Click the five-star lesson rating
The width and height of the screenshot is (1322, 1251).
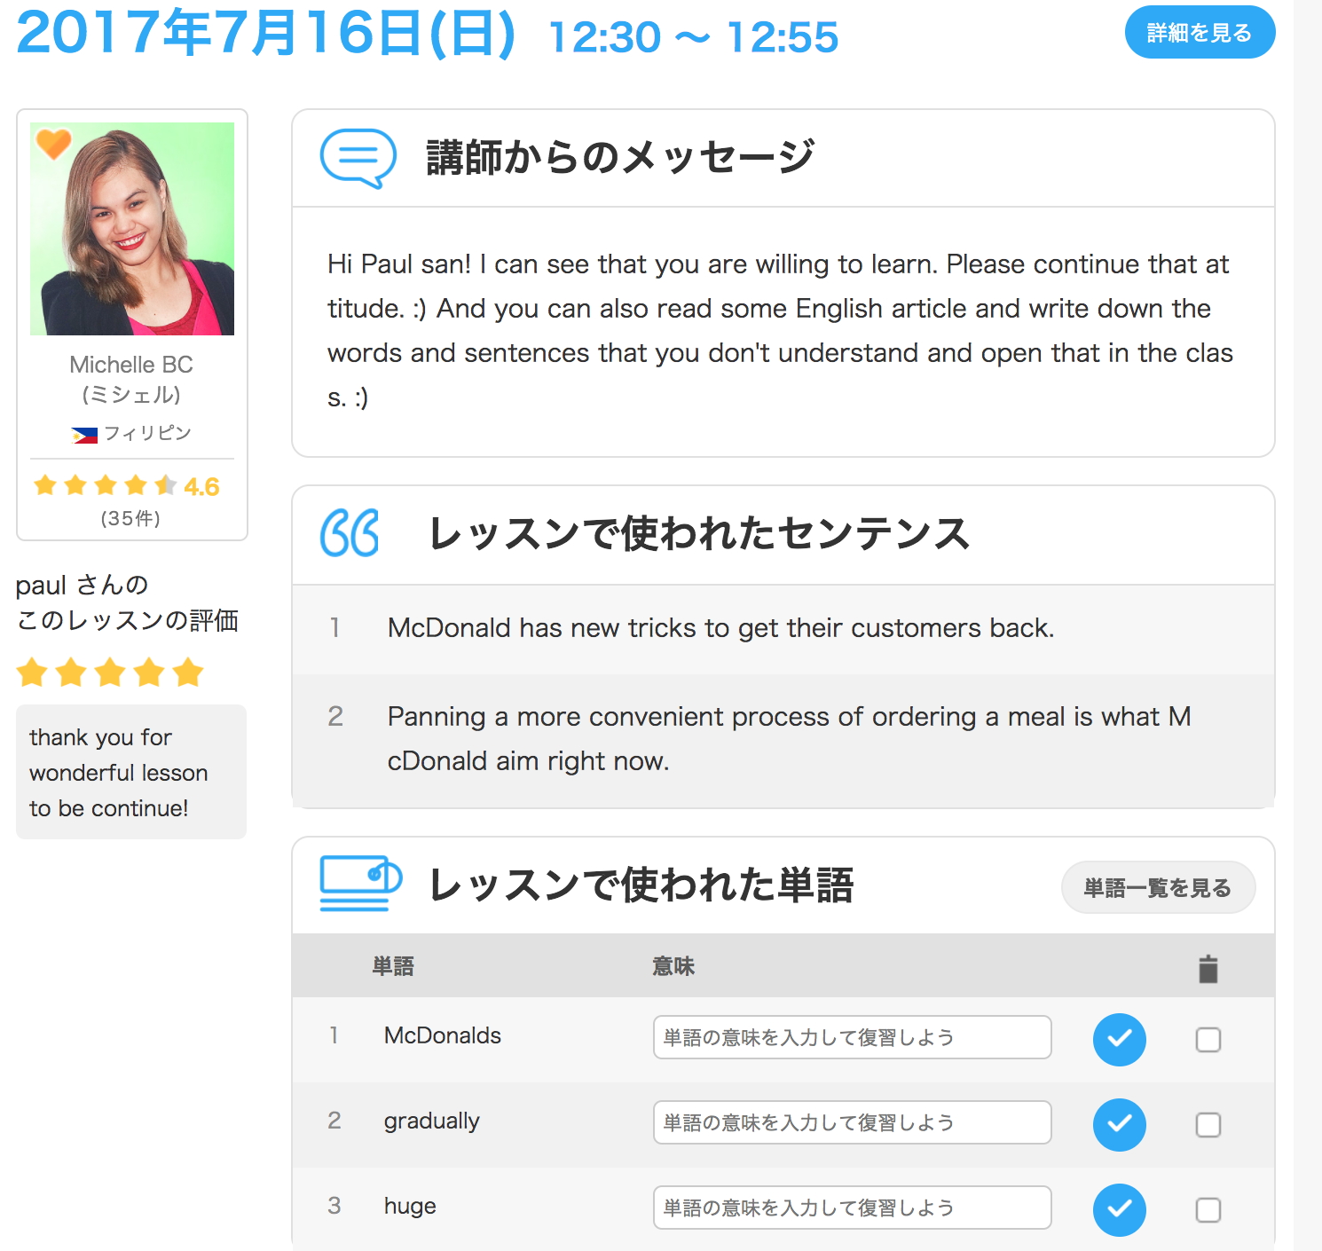(110, 673)
